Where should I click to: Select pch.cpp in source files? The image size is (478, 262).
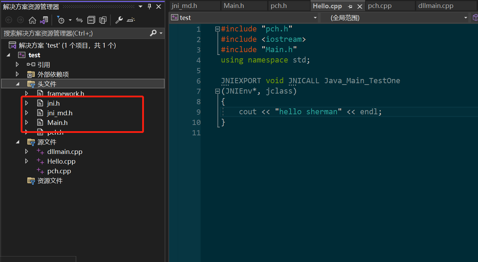tap(59, 171)
